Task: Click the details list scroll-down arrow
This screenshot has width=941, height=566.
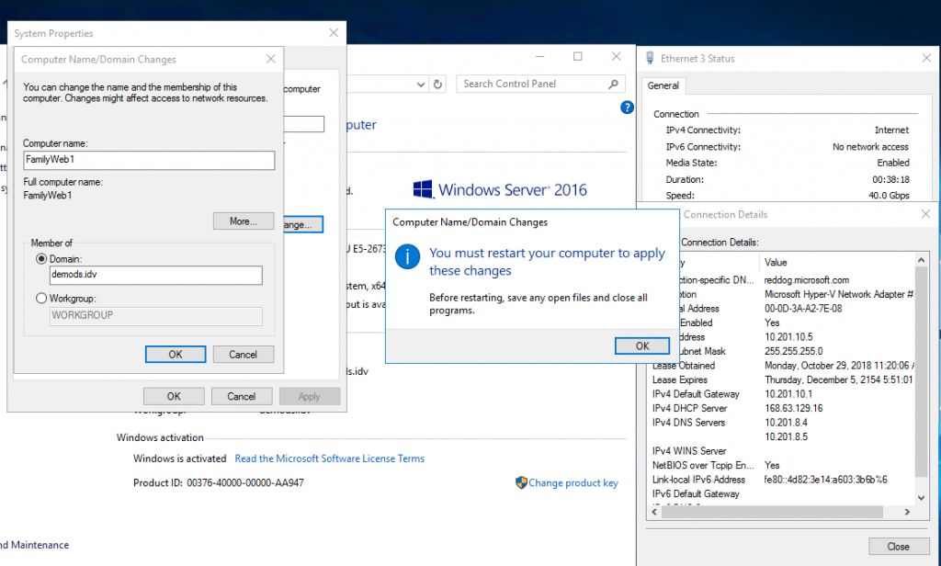Action: click(921, 498)
